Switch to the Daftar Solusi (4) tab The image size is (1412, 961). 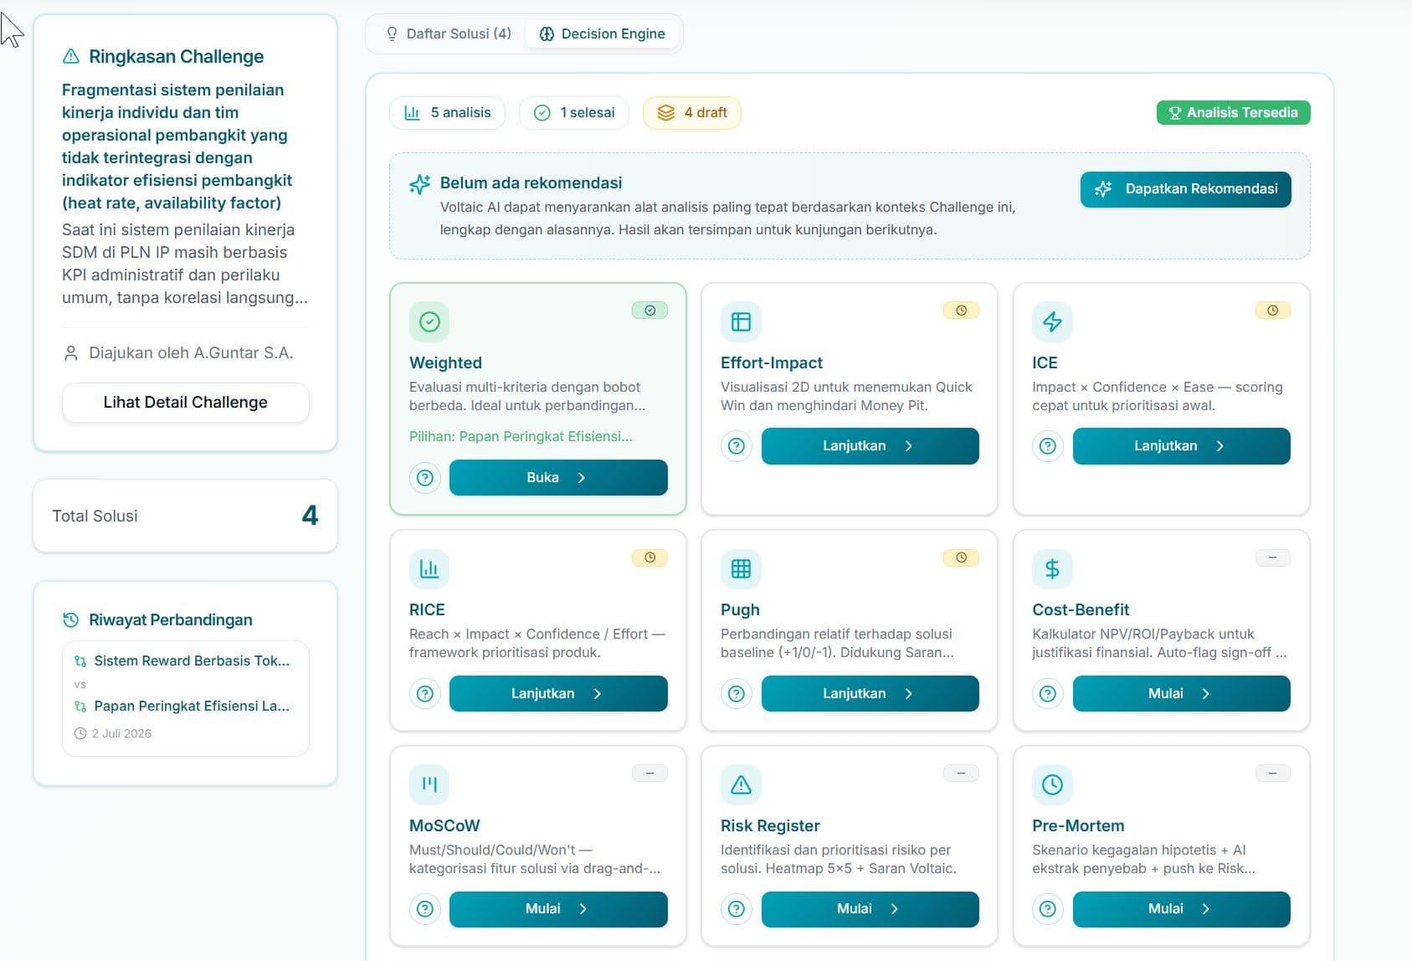(x=448, y=33)
